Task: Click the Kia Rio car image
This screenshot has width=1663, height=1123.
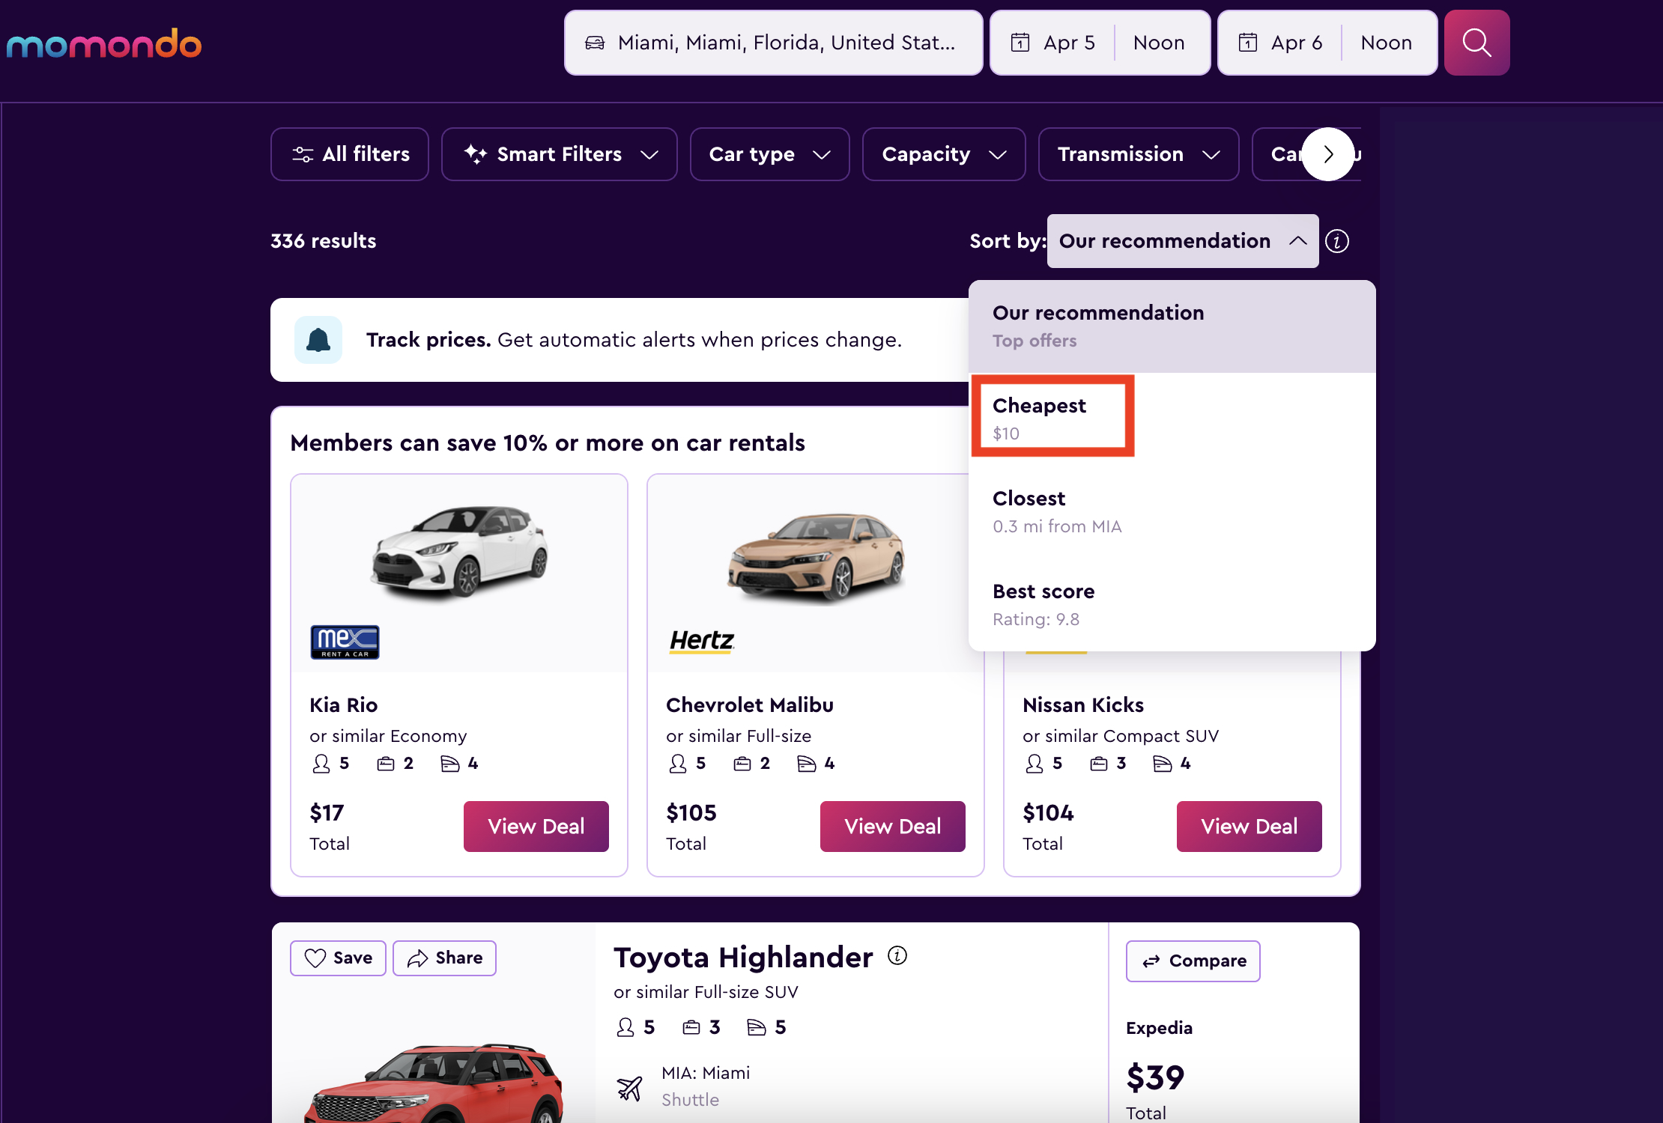Action: (459, 553)
